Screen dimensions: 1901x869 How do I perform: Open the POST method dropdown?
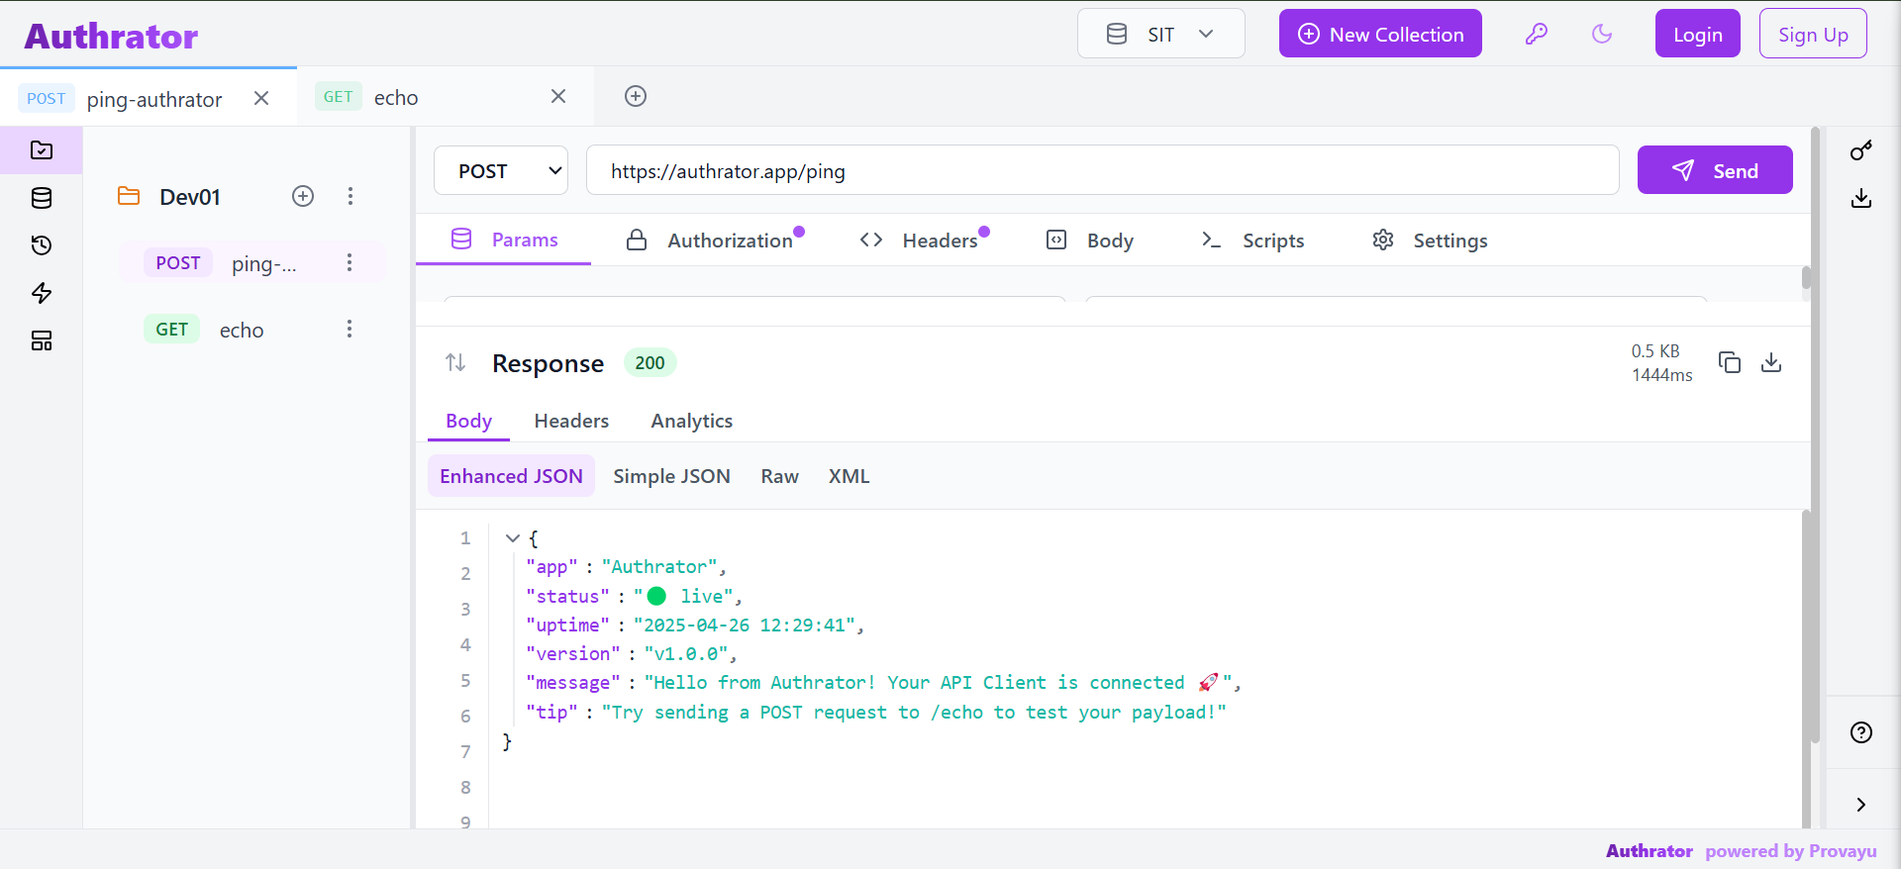coord(501,170)
